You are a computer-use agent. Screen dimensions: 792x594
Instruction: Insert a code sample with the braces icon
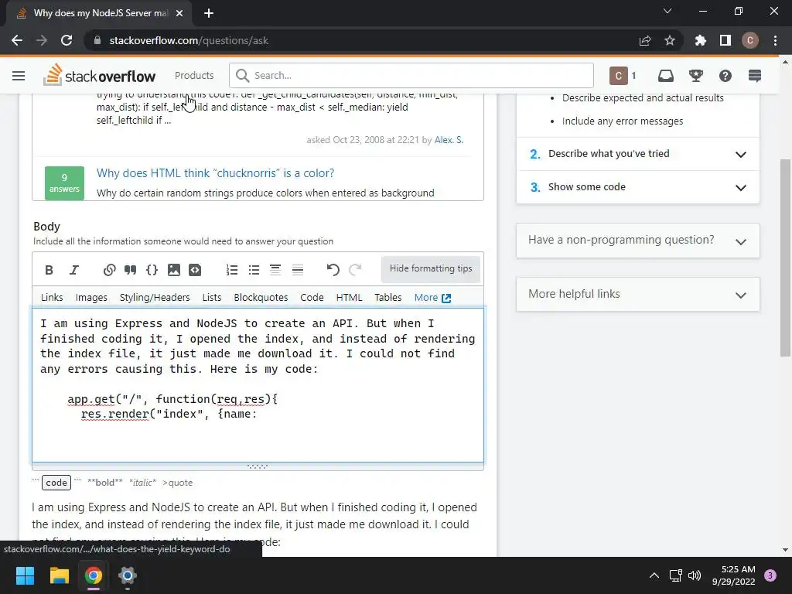point(152,270)
